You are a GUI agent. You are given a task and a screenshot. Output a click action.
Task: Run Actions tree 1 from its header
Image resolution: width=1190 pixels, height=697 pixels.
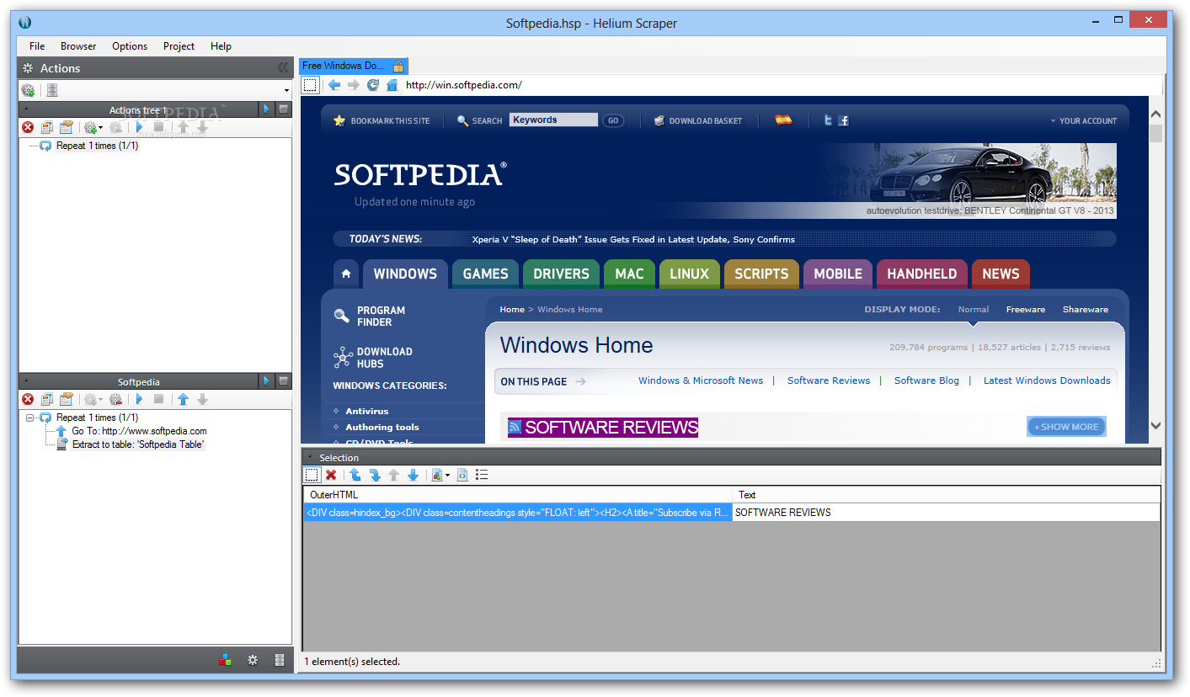[x=266, y=109]
